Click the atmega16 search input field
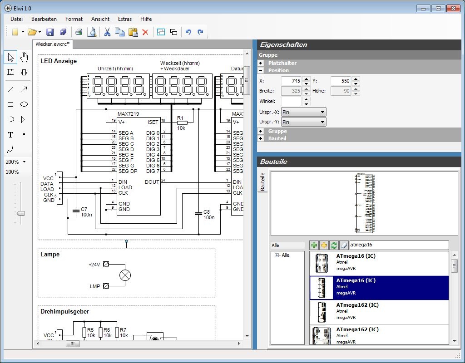465x363 pixels. (398, 245)
